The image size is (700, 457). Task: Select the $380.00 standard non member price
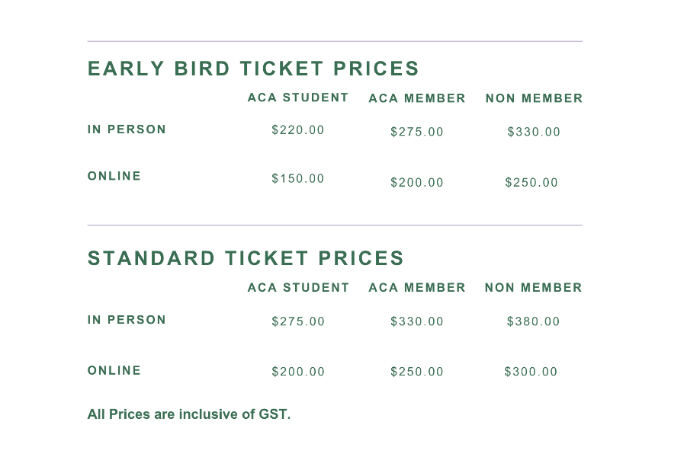[x=534, y=321]
